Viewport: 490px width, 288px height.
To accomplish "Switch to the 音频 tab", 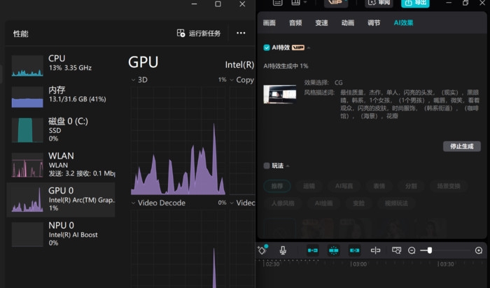I will coord(295,23).
